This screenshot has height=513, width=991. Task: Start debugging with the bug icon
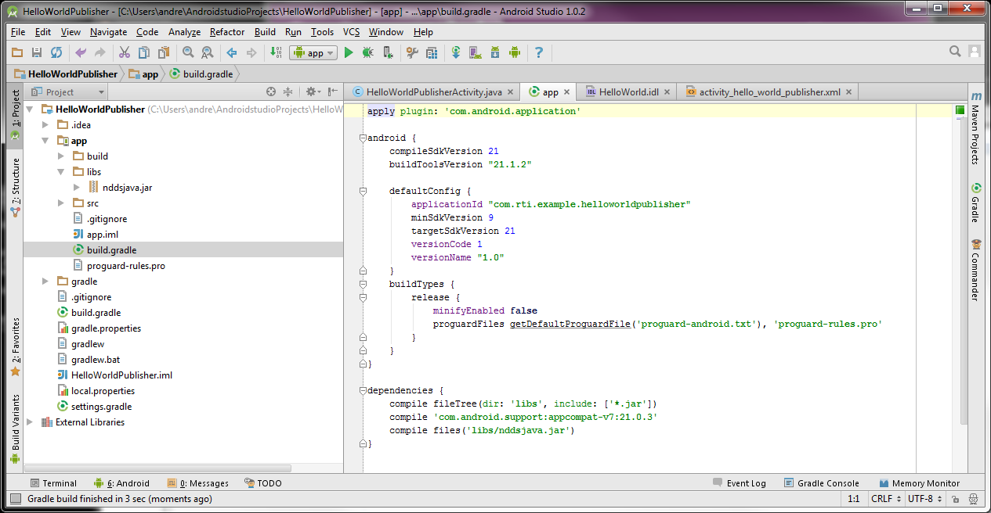click(367, 52)
